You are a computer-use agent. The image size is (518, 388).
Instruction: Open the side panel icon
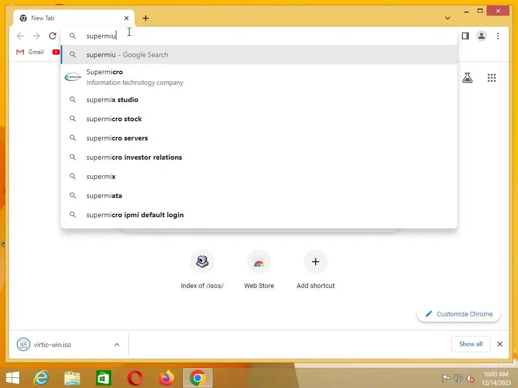465,36
